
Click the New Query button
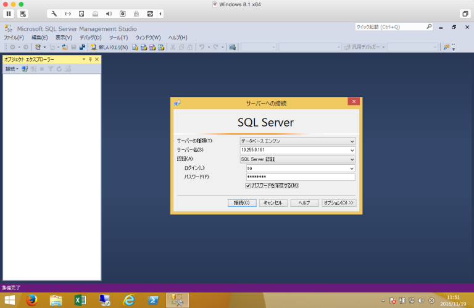tap(109, 47)
